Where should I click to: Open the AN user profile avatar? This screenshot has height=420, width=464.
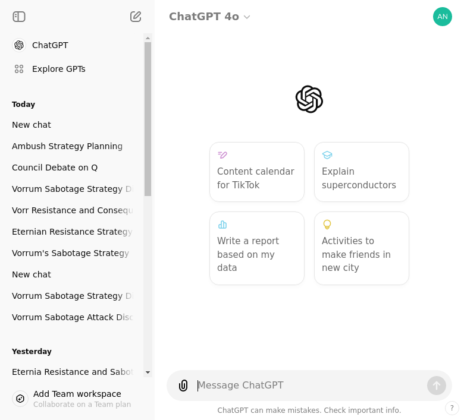tap(443, 17)
